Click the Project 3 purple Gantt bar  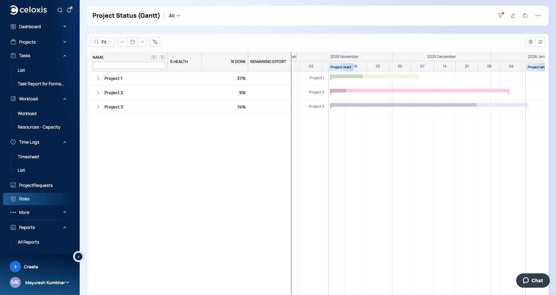pos(403,105)
